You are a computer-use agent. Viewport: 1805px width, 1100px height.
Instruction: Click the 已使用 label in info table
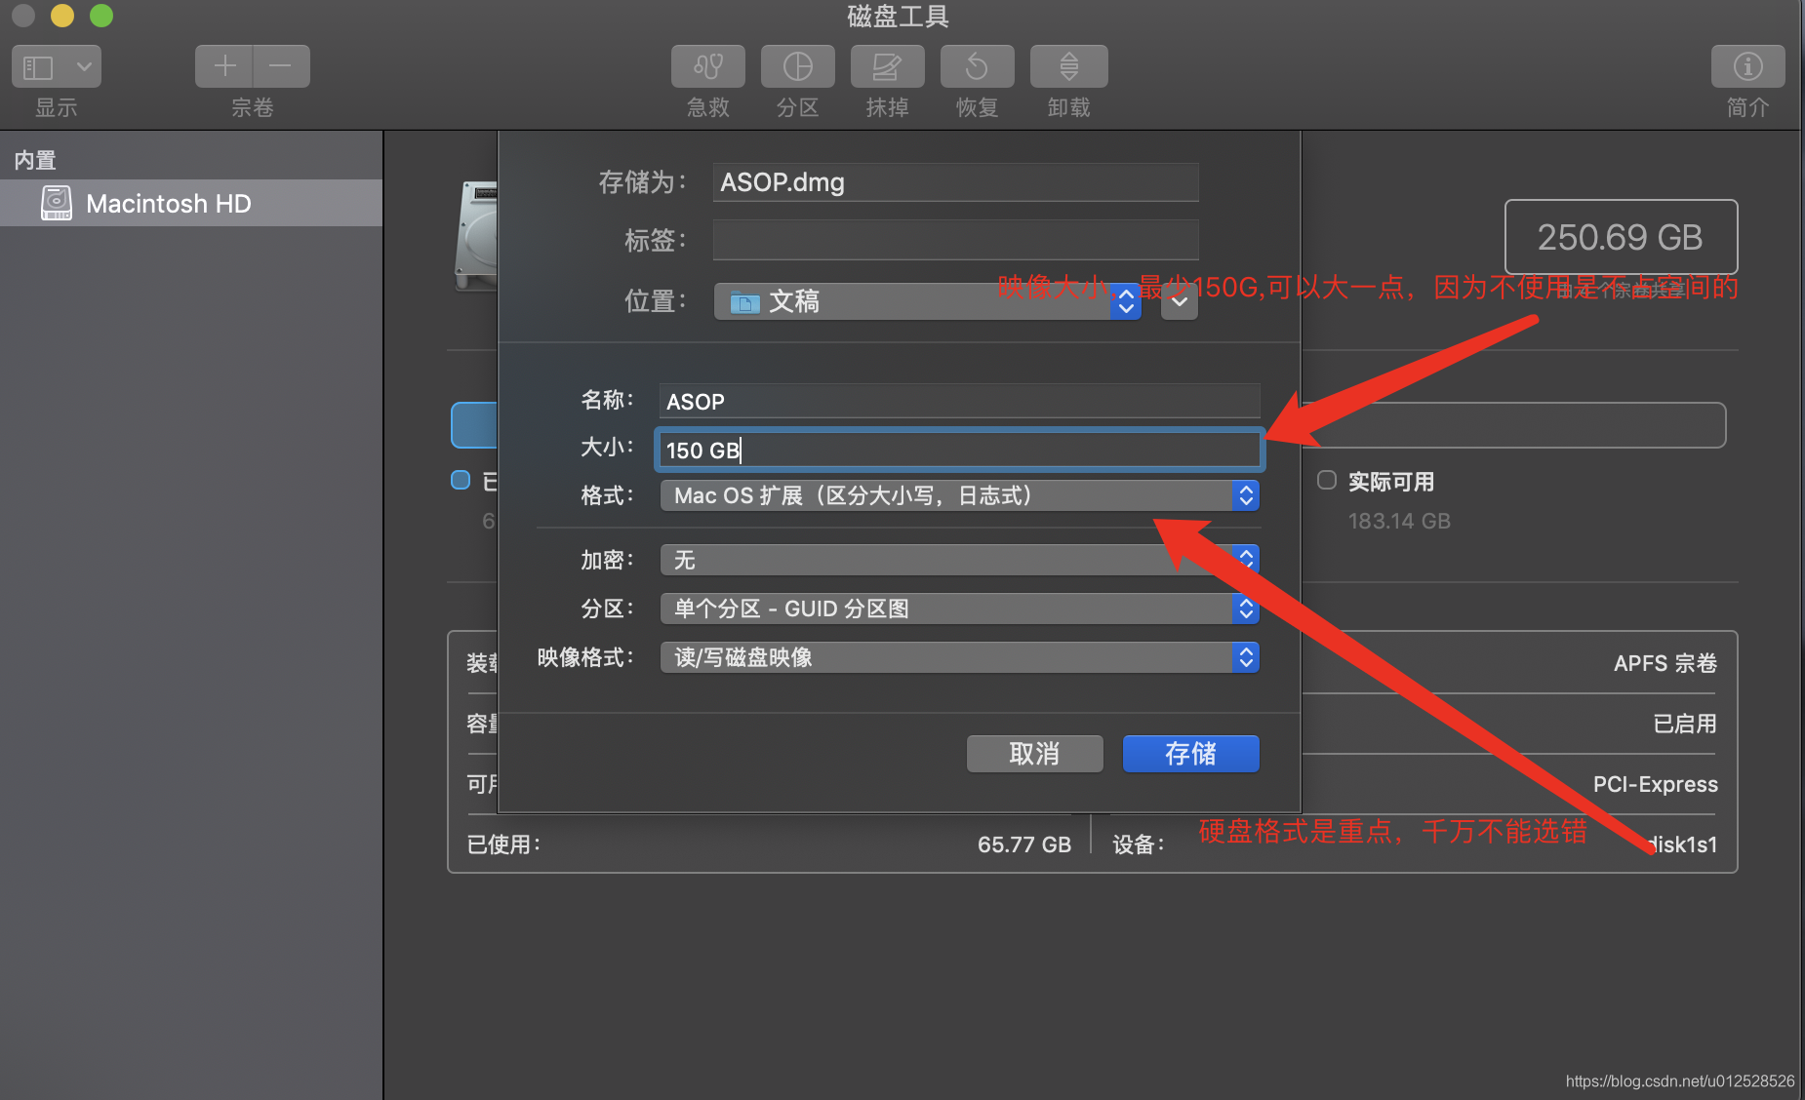503,845
